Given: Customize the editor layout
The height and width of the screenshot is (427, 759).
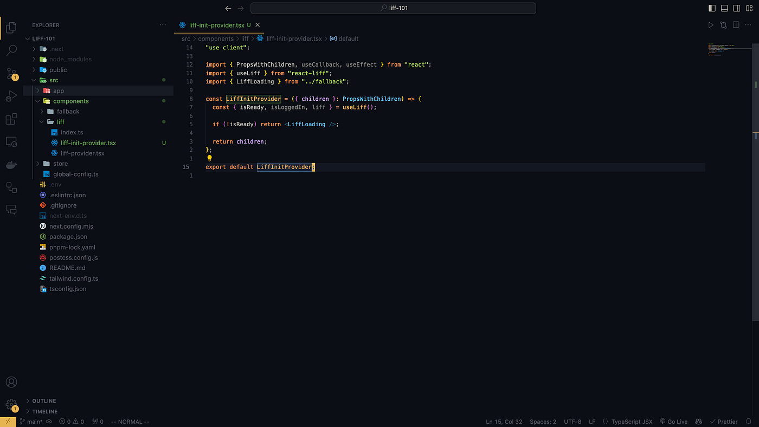Looking at the screenshot, I should 749,8.
